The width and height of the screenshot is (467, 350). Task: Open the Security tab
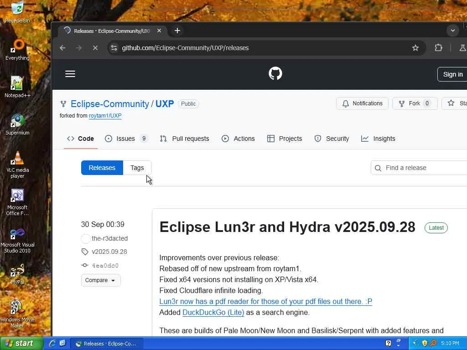coord(332,139)
